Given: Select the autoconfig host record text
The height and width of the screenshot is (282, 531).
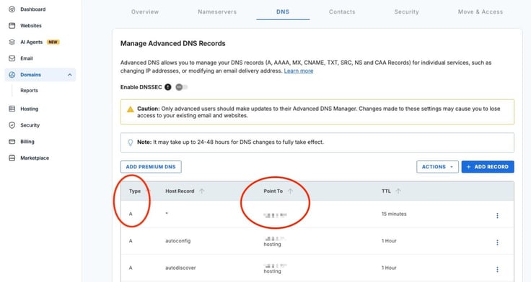Looking at the screenshot, I should pos(177,241).
